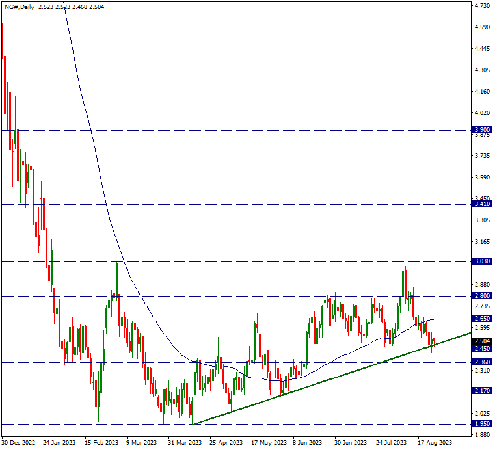Select the 2.360 price level label
This screenshot has width=497, height=450.
pyautogui.click(x=482, y=362)
